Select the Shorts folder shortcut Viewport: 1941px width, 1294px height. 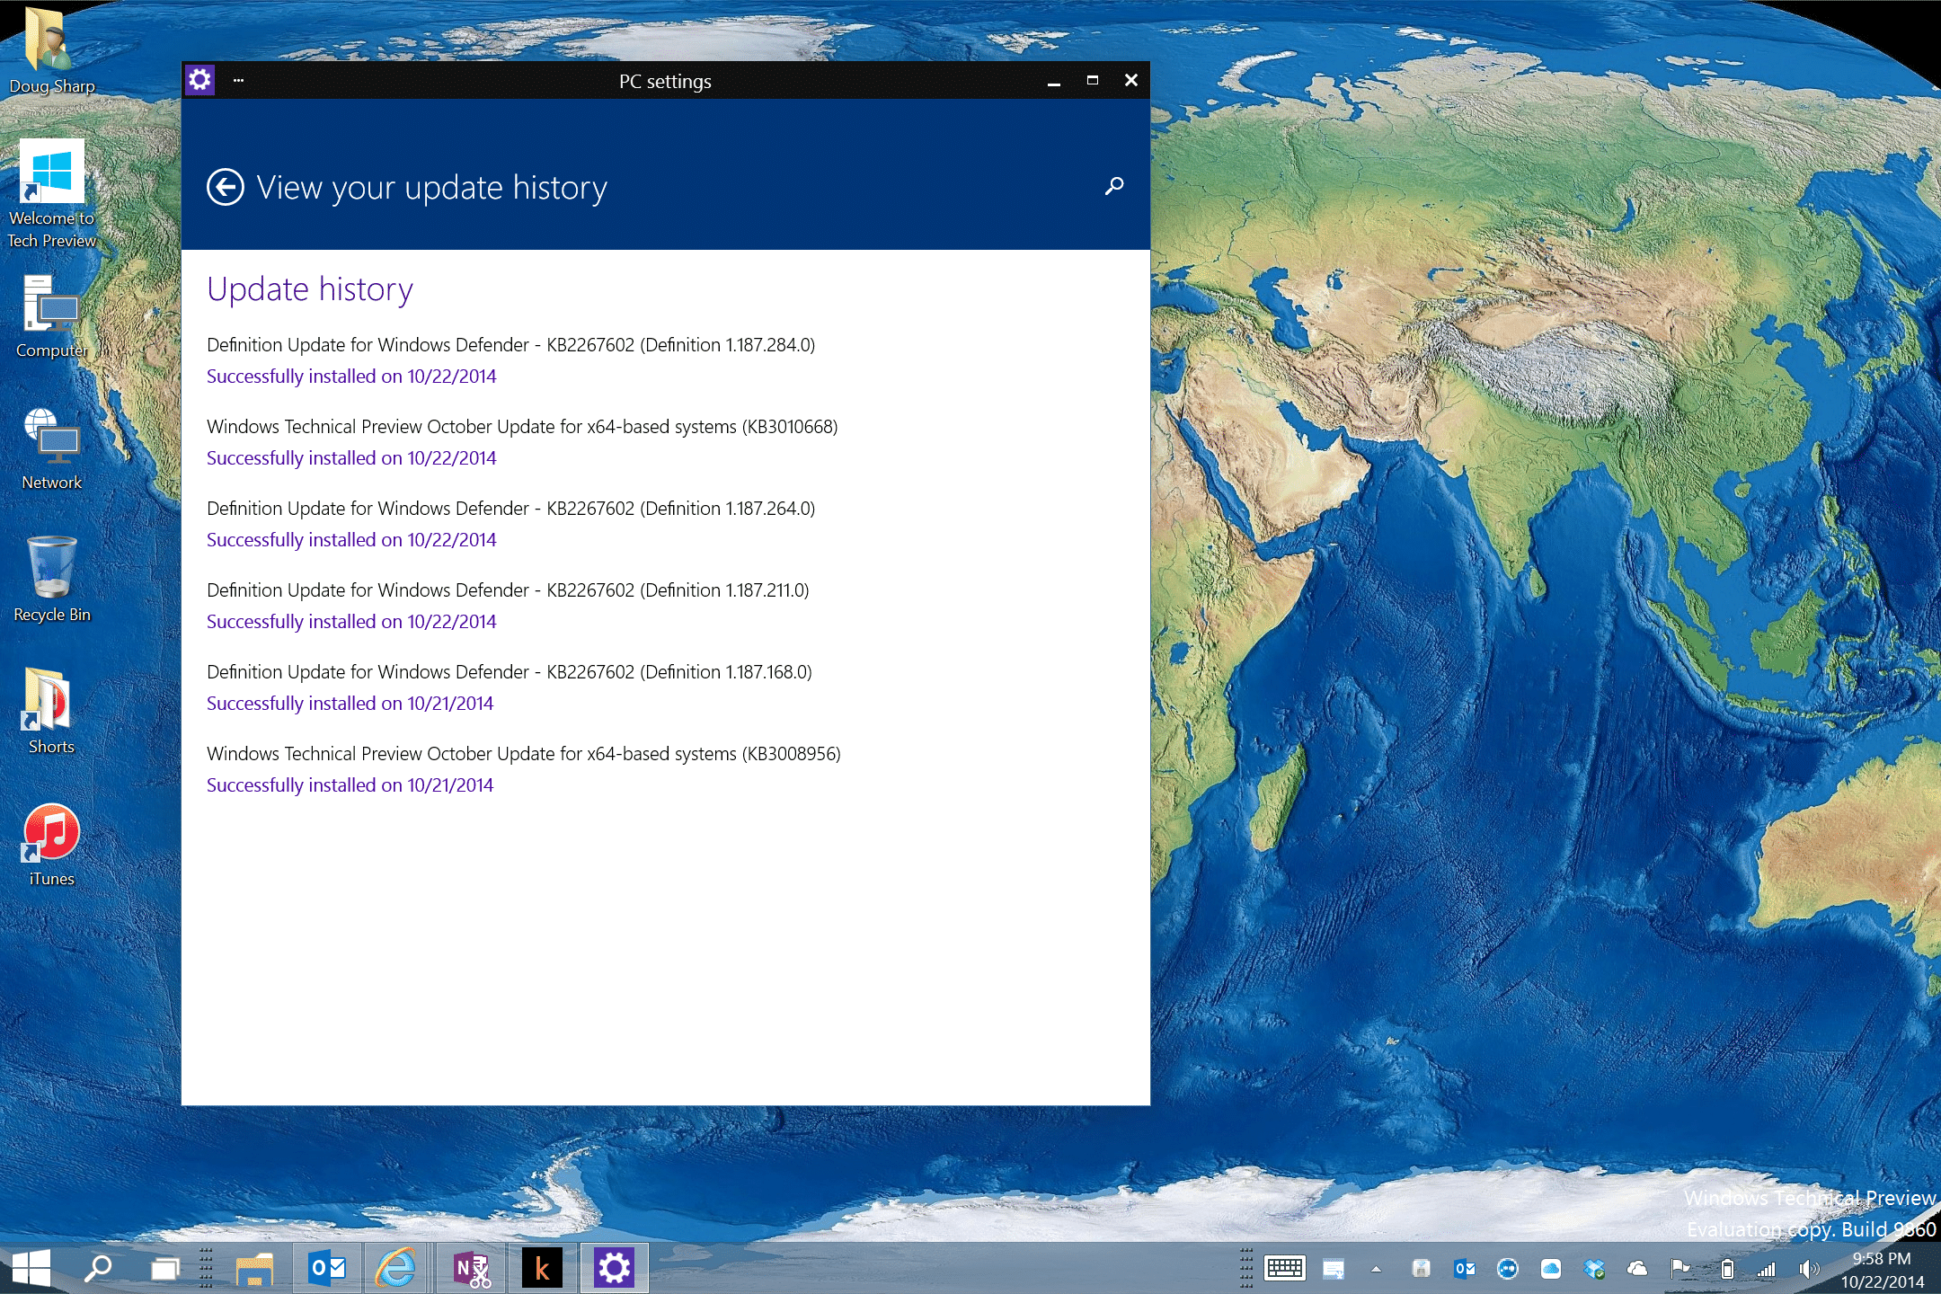51,712
